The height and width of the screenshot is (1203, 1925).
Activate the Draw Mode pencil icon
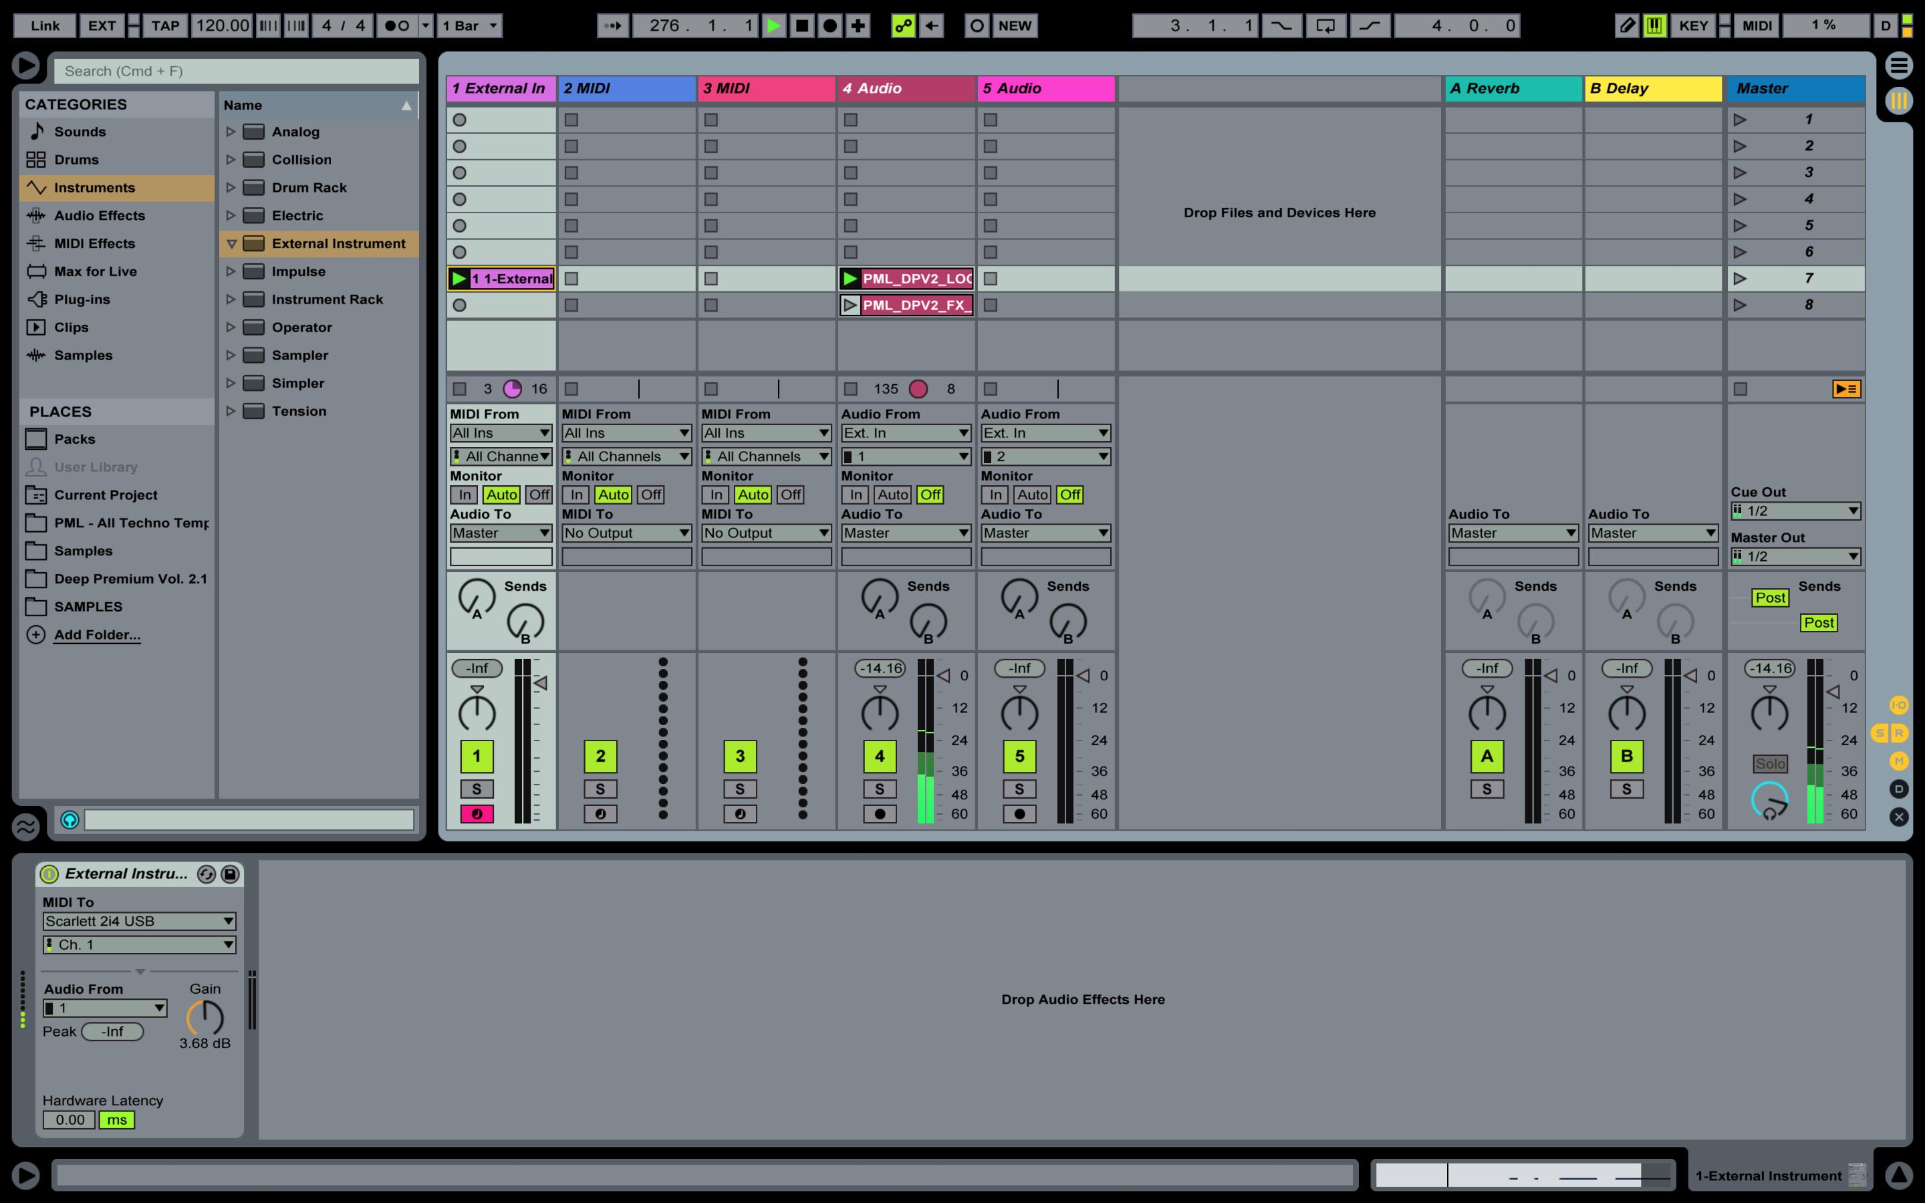tap(1628, 25)
